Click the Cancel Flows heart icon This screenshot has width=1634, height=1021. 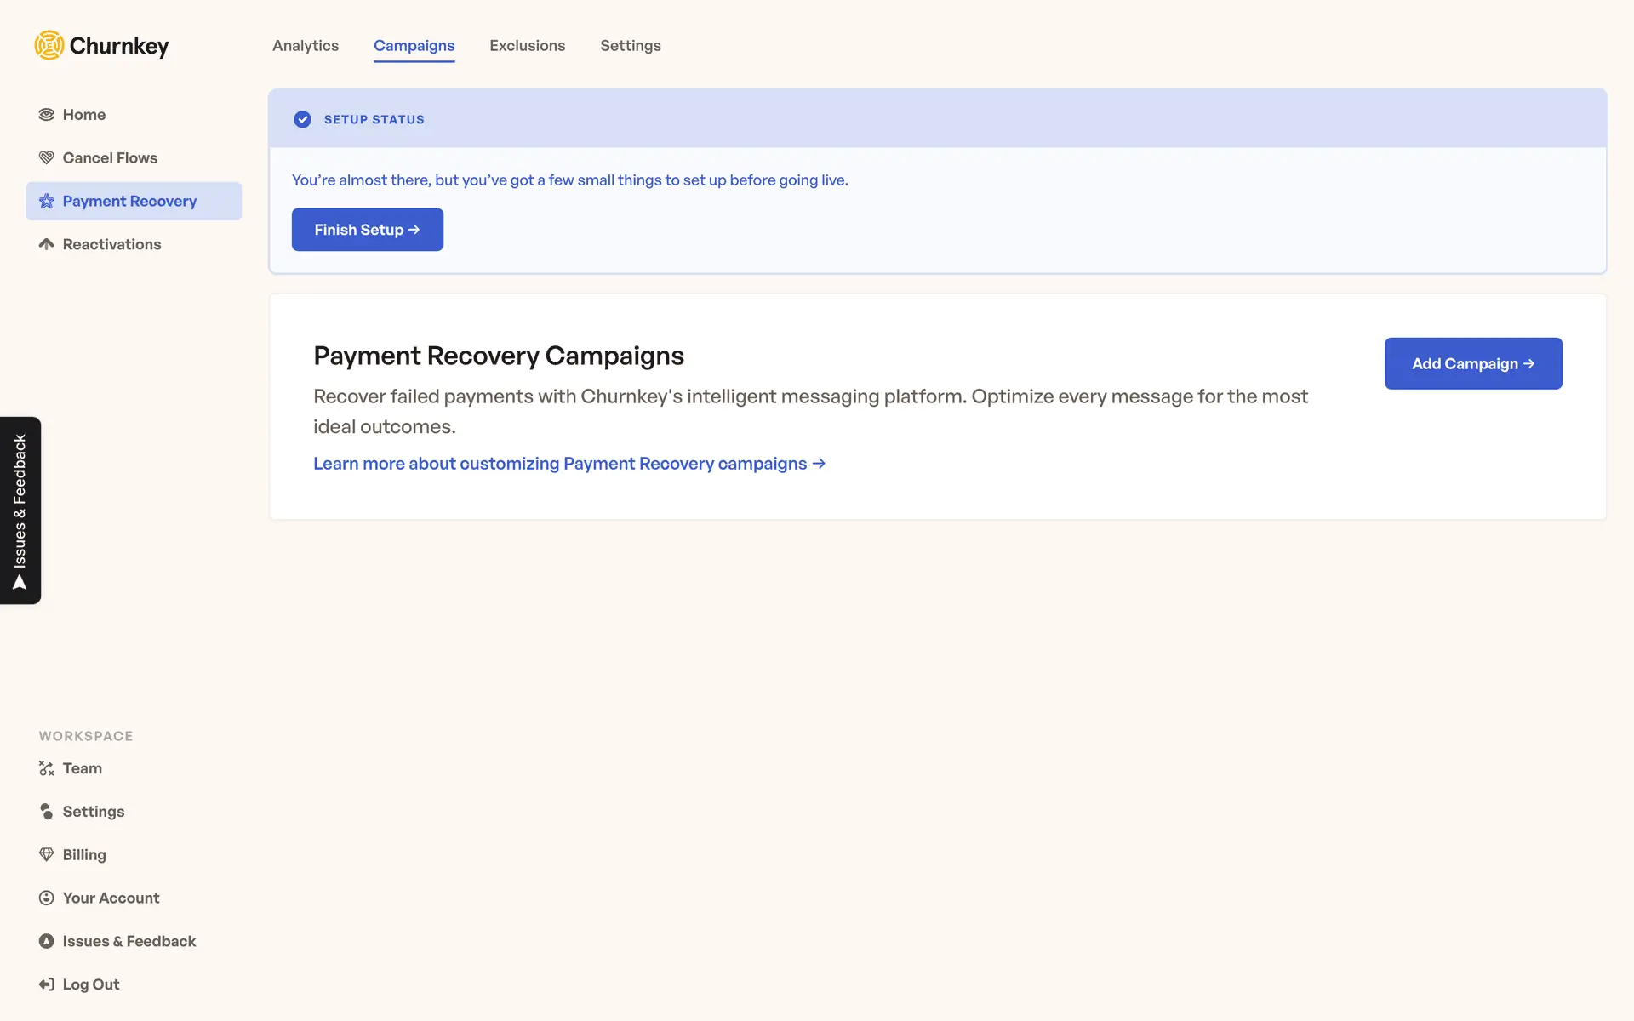tap(47, 158)
